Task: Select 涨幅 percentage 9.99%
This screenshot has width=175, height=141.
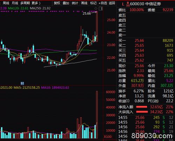Action: pyautogui.click(x=139, y=76)
